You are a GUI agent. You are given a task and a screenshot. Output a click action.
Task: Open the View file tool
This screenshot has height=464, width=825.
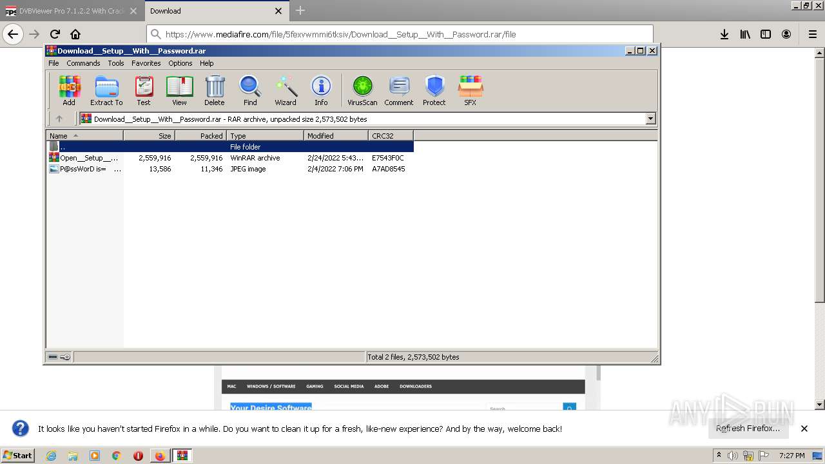179,90
